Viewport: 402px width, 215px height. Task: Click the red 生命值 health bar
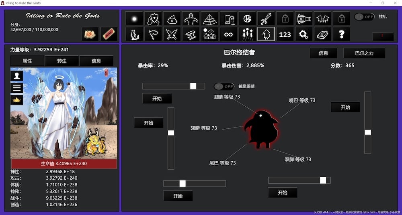(64, 164)
